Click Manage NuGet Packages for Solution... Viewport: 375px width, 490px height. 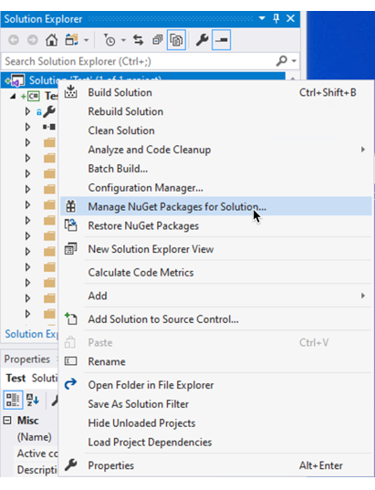(216, 206)
